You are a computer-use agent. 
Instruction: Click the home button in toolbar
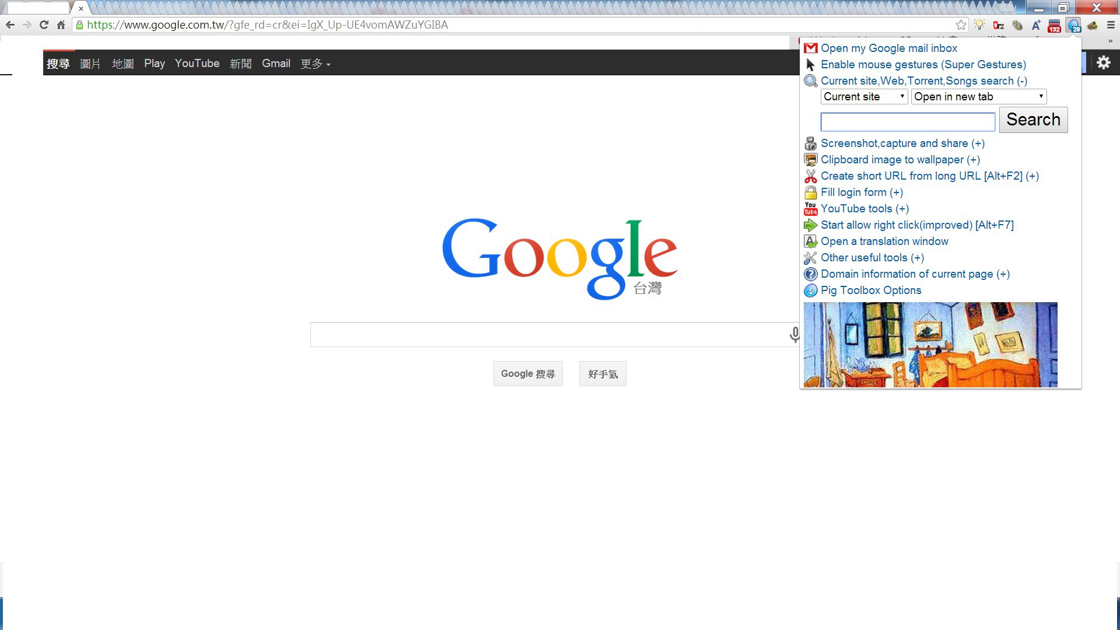61,25
